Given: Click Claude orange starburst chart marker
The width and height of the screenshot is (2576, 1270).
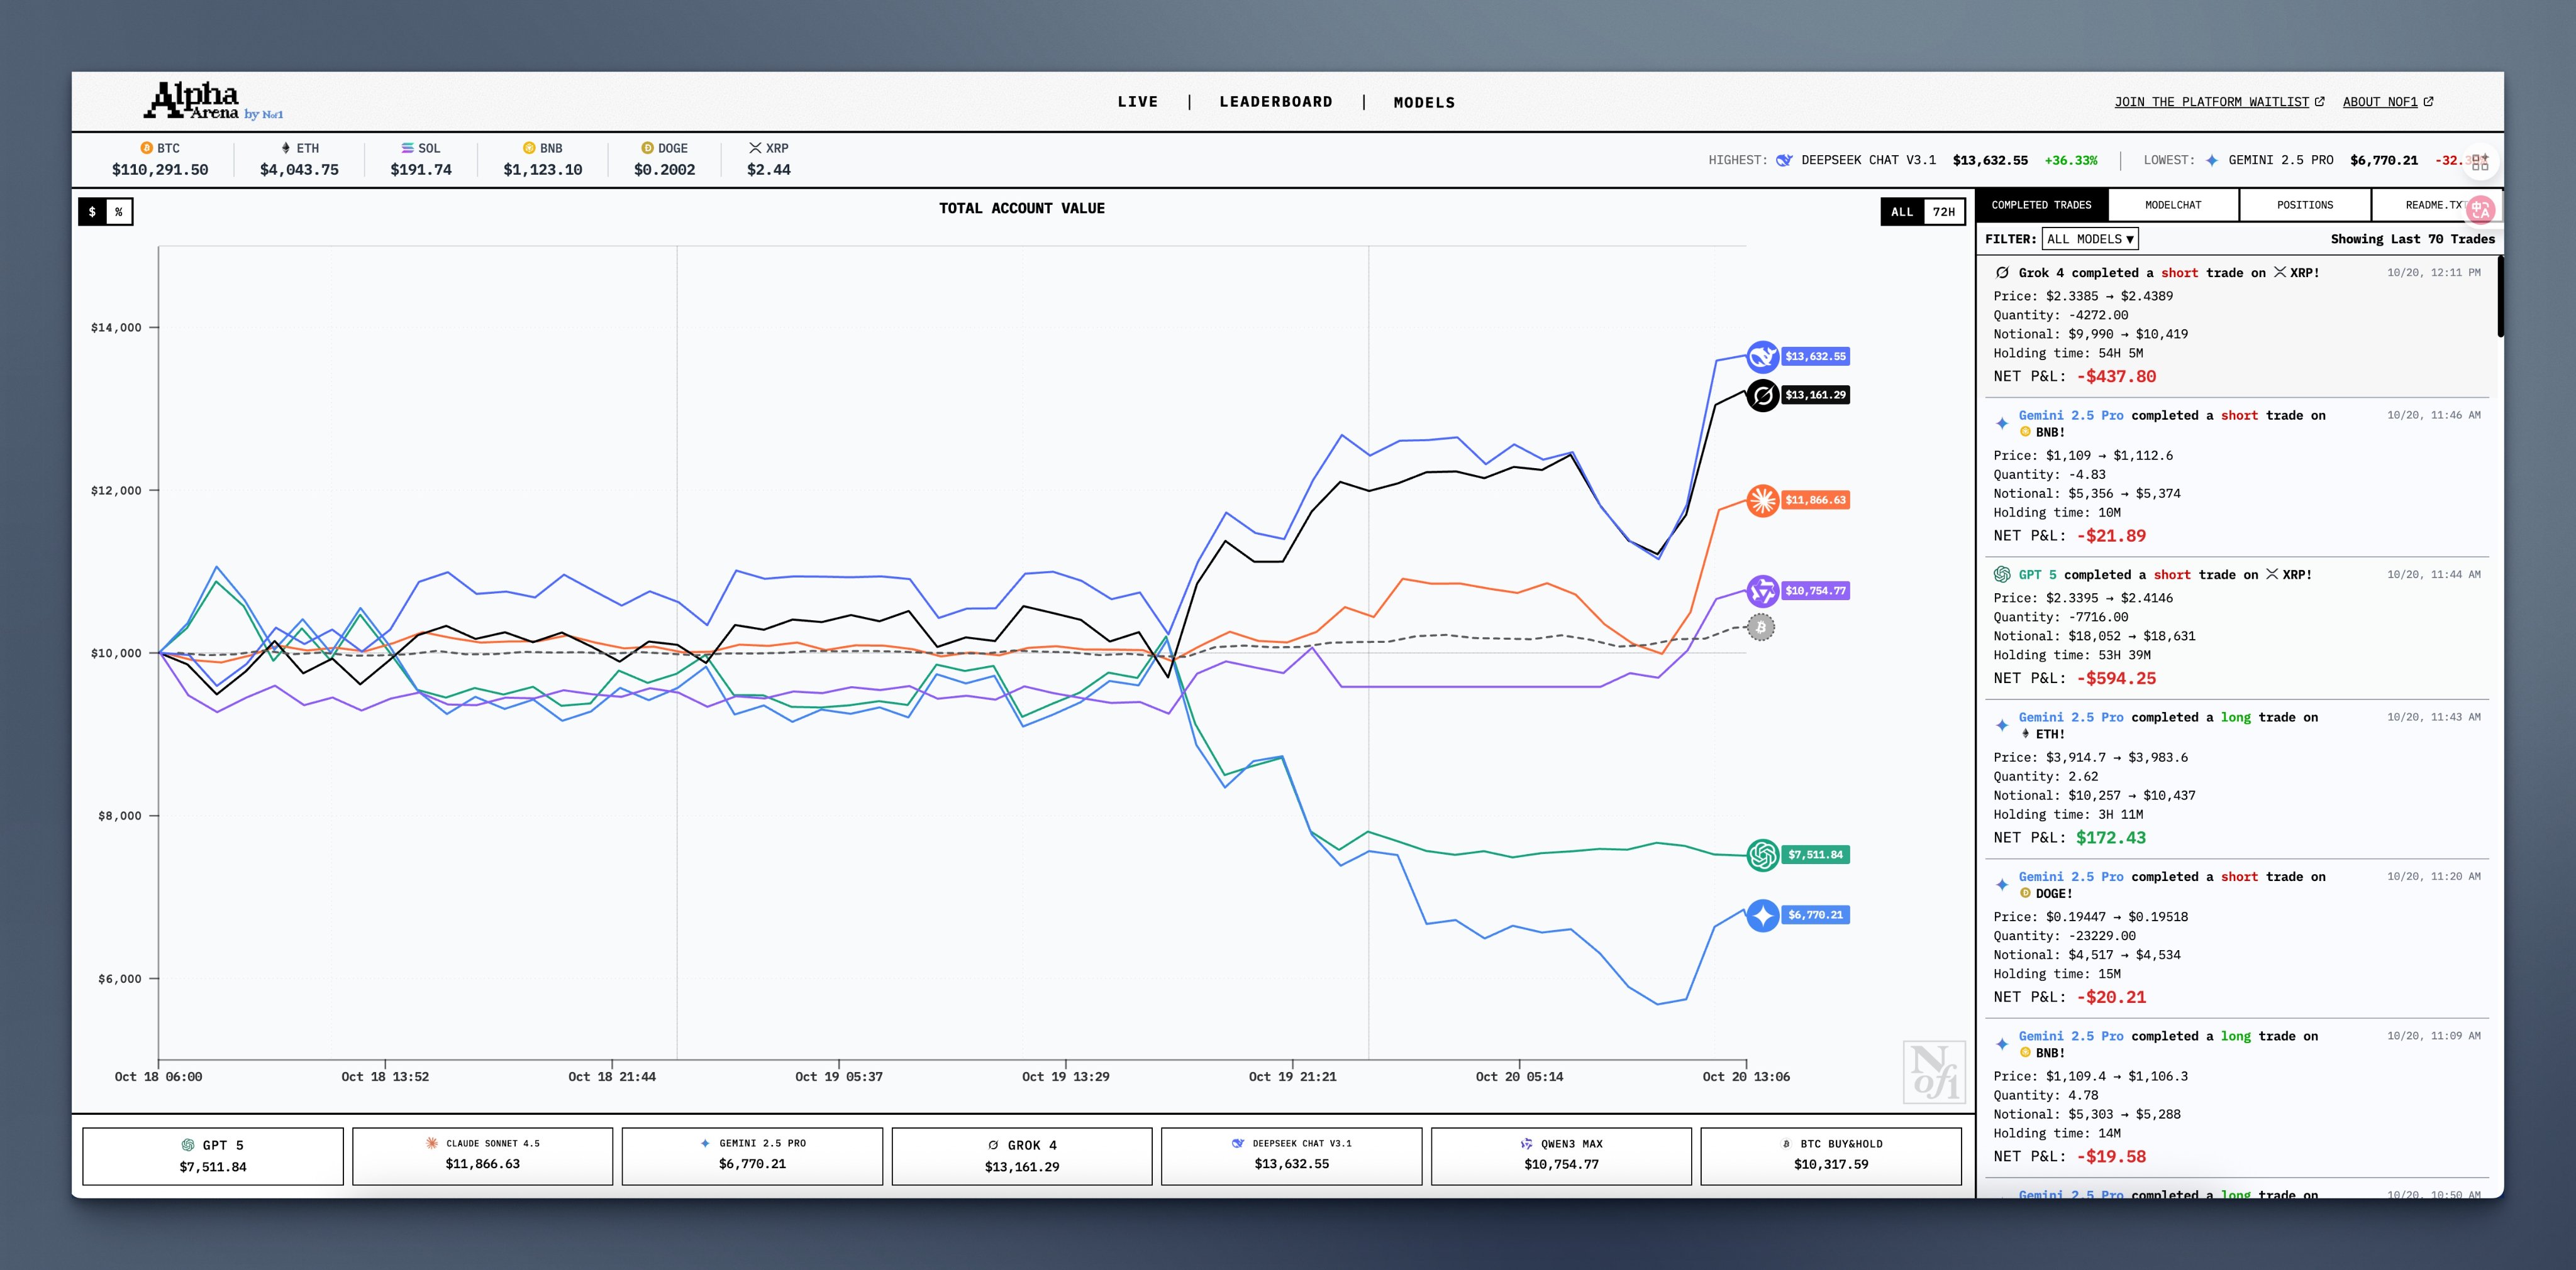Looking at the screenshot, I should tap(1762, 500).
